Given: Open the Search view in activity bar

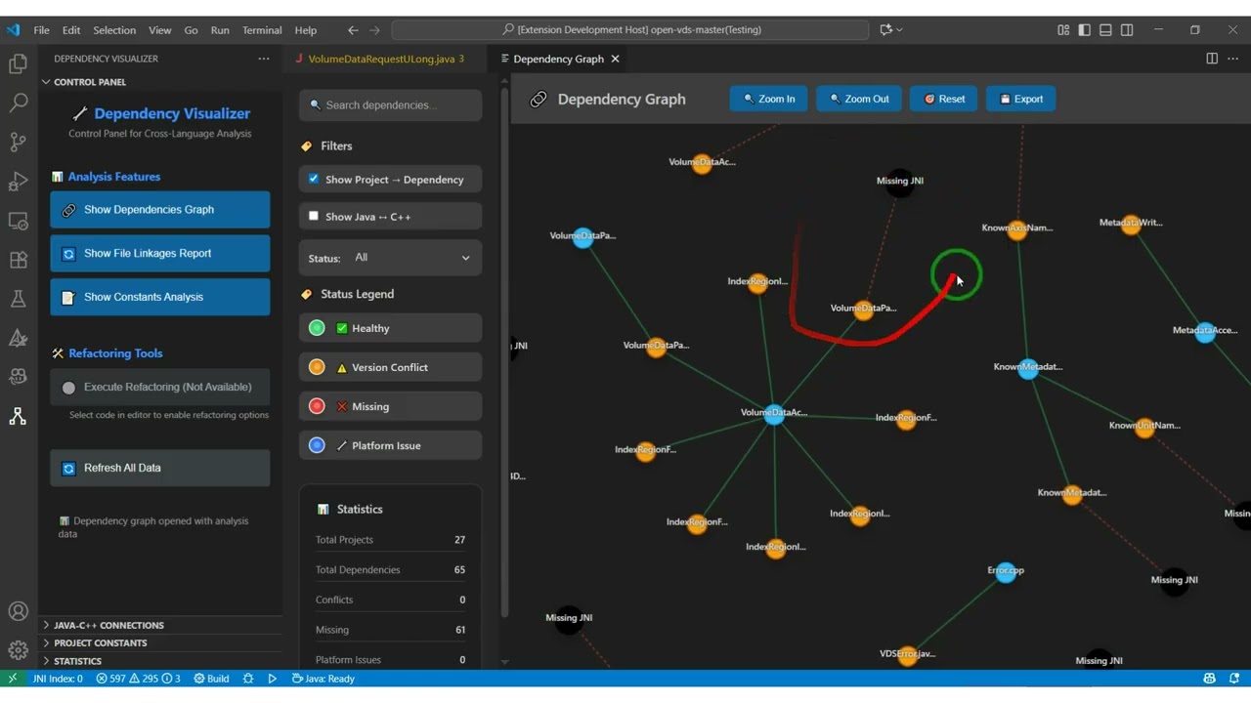Looking at the screenshot, I should tap(18, 103).
